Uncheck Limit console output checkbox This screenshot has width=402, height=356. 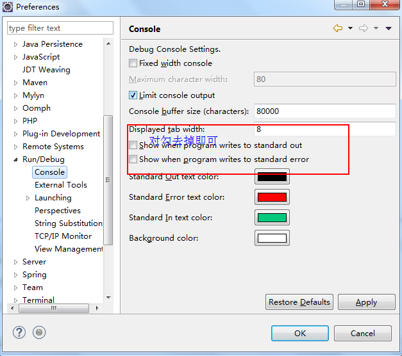(x=133, y=95)
